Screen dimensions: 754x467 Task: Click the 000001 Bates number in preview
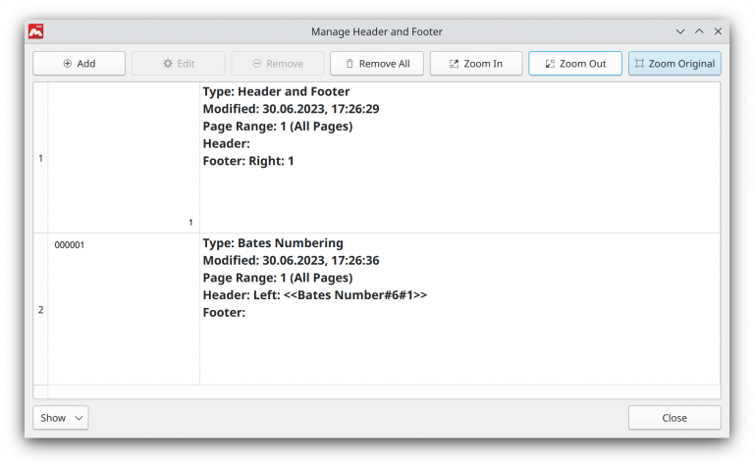[x=70, y=245]
